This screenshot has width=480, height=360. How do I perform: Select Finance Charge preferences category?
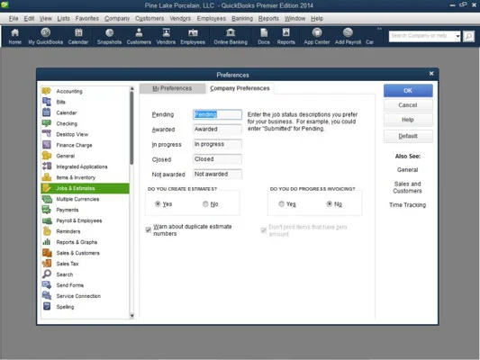coord(85,145)
